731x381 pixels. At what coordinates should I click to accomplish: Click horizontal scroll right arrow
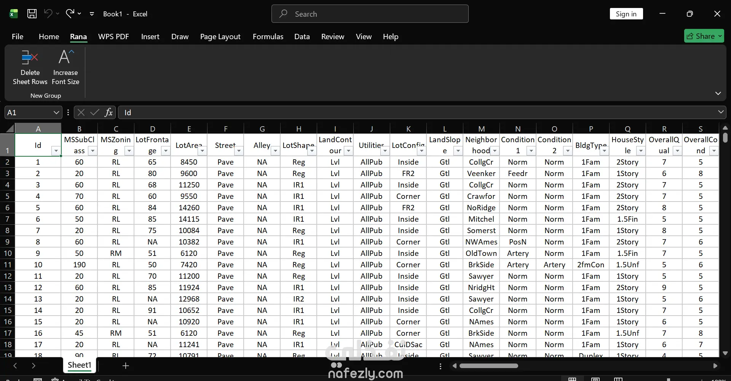715,366
